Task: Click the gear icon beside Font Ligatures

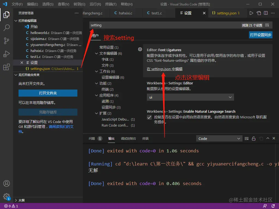Action: 140,50
